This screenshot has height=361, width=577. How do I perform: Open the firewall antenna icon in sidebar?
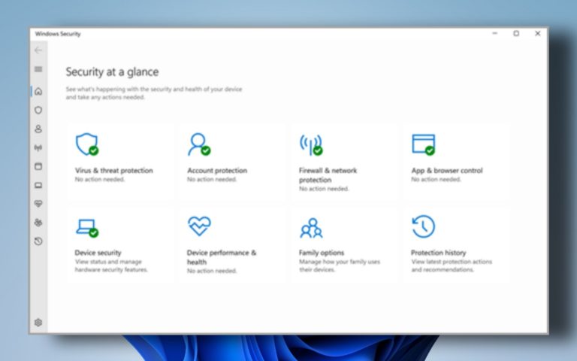[38, 147]
